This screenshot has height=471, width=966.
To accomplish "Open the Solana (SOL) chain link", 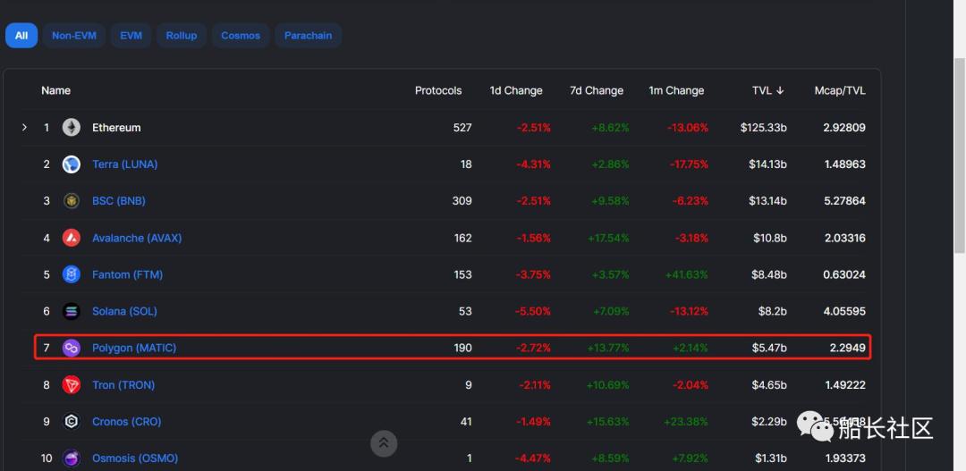I will pos(124,312).
